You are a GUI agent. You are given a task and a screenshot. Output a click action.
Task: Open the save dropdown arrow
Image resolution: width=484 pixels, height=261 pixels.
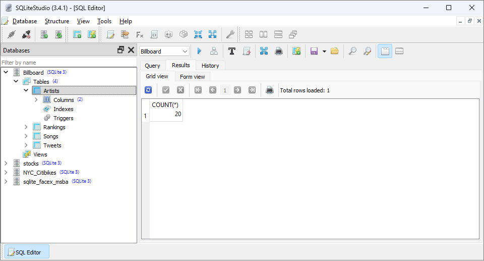(324, 51)
